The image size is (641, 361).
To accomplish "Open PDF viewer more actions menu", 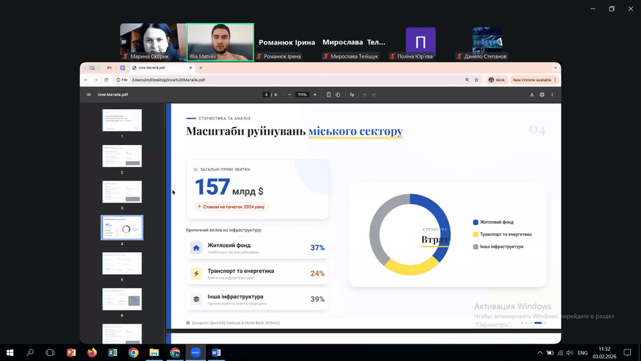I will click(x=552, y=94).
